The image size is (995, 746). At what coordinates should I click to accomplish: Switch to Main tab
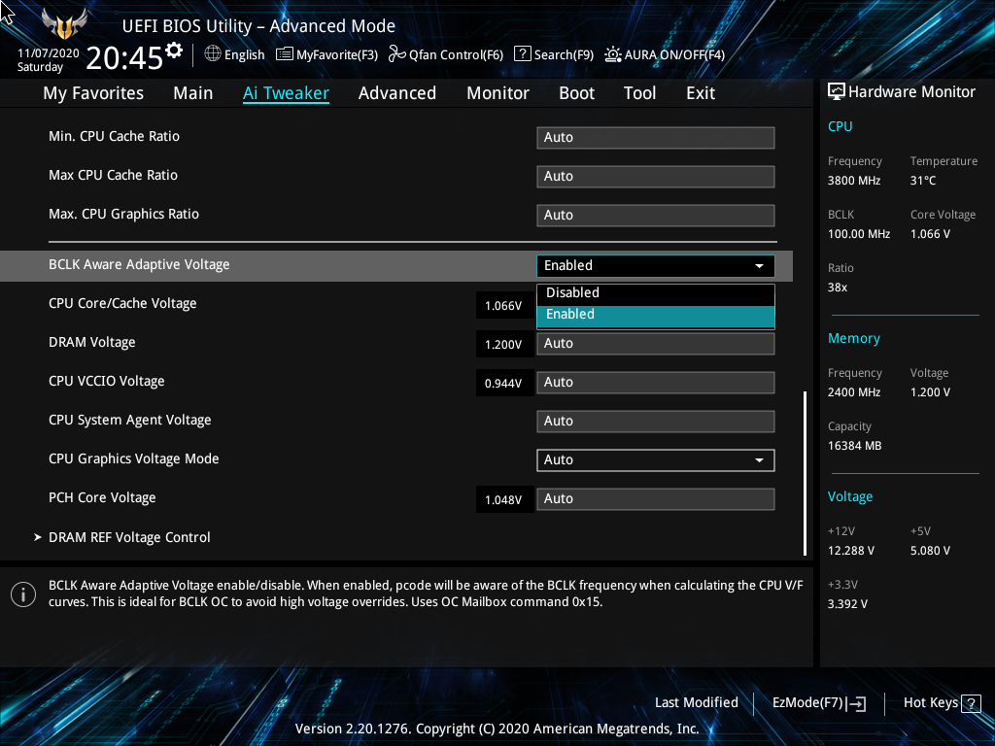(x=193, y=93)
